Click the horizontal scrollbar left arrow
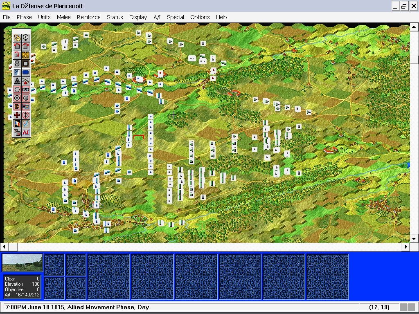419x314 pixels. pyautogui.click(x=4, y=247)
